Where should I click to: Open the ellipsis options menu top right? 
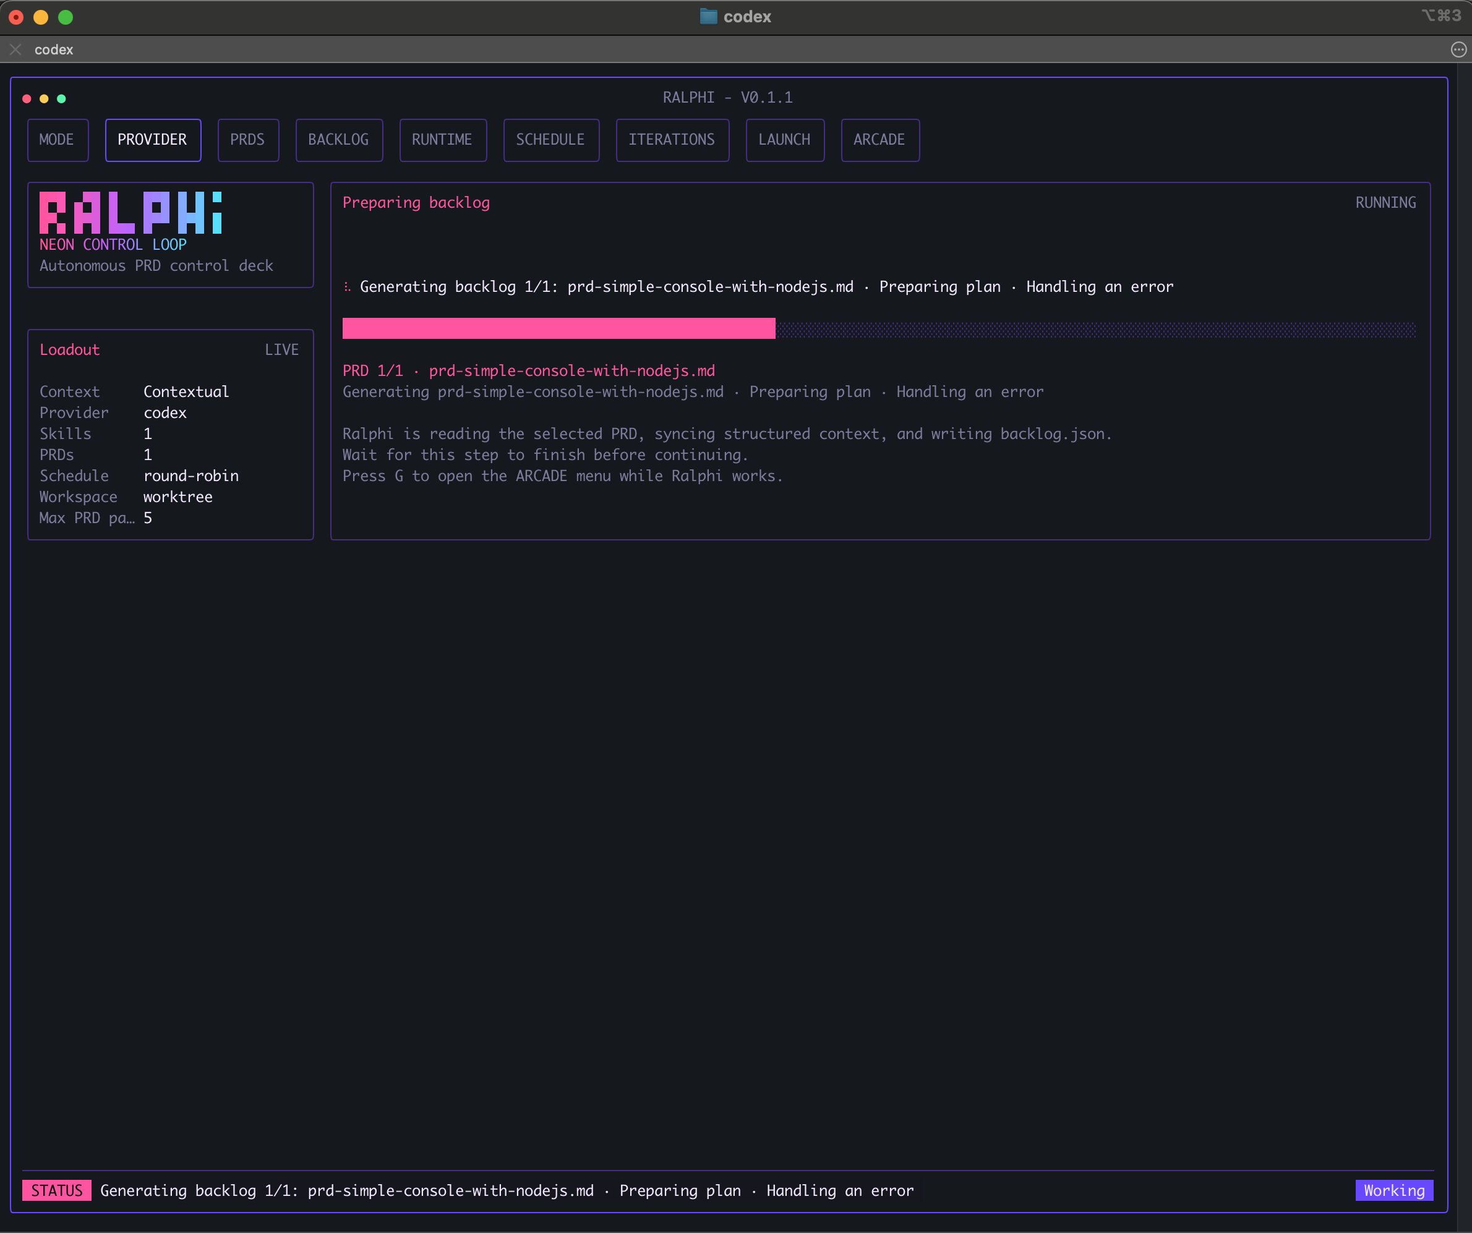click(x=1458, y=49)
